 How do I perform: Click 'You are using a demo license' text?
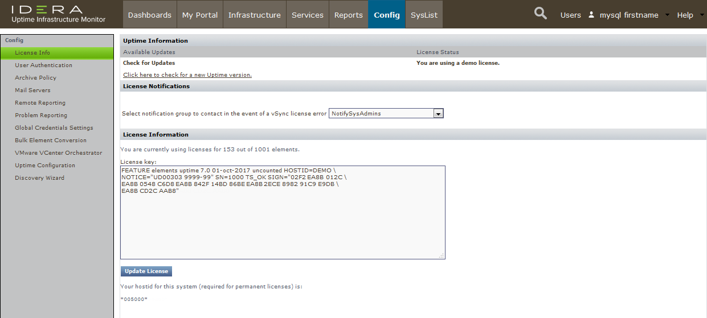coord(458,63)
